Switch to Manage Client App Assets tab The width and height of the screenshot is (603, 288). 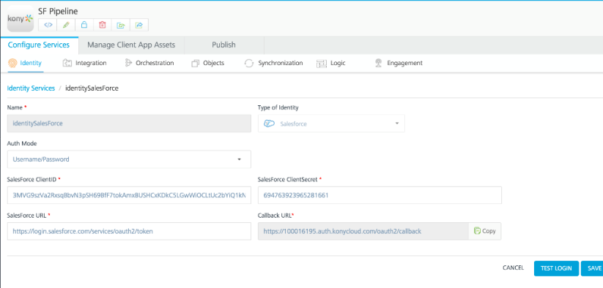pyautogui.click(x=131, y=45)
